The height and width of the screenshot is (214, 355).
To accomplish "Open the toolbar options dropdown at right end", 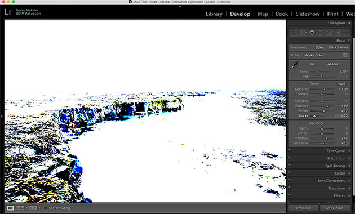I will (281, 208).
